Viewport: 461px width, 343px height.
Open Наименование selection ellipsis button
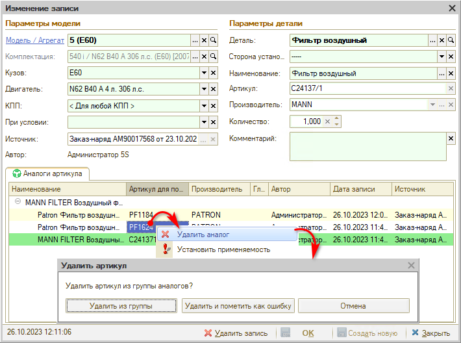pos(442,73)
